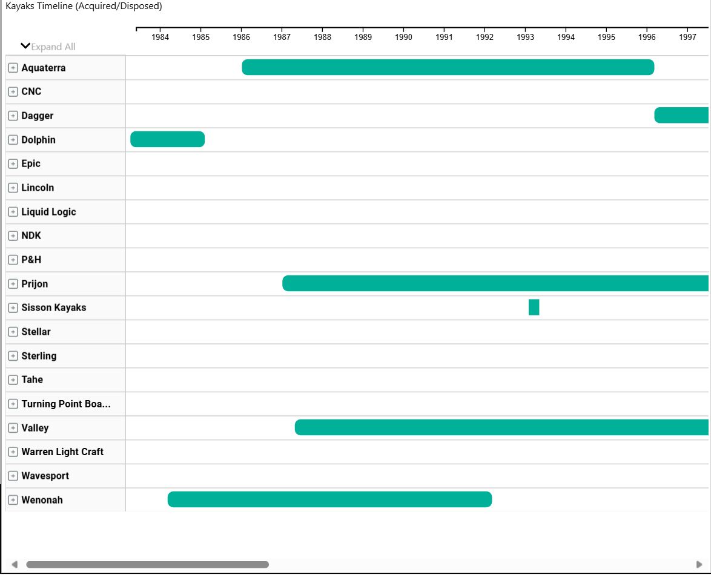711x575 pixels.
Task: Expand the P&H row
Action: coord(13,260)
